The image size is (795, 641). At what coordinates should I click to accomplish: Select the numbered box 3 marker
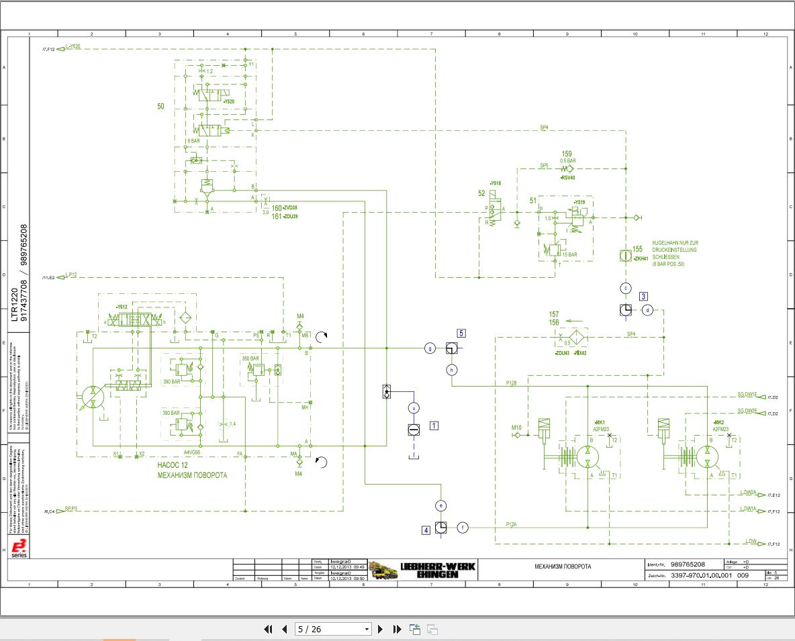click(x=643, y=296)
